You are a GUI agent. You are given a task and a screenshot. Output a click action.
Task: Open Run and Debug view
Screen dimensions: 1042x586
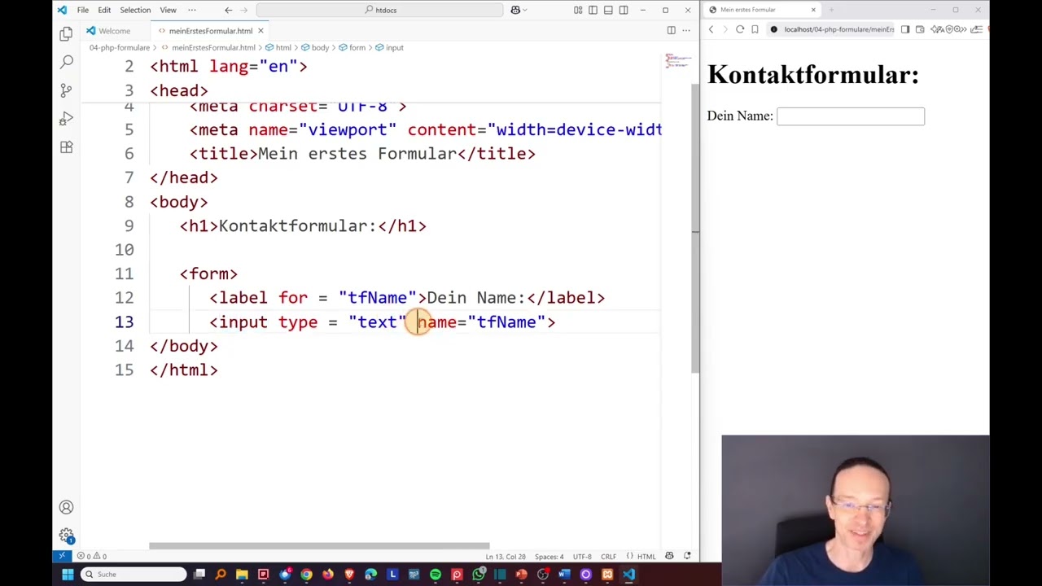coord(66,119)
